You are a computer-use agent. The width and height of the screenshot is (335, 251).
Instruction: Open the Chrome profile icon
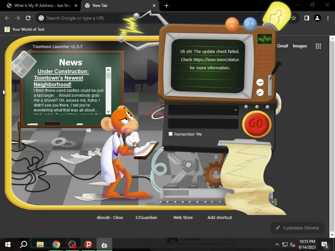[x=317, y=18]
